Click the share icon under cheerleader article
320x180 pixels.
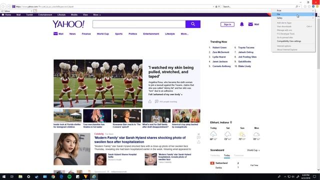pyautogui.click(x=150, y=101)
